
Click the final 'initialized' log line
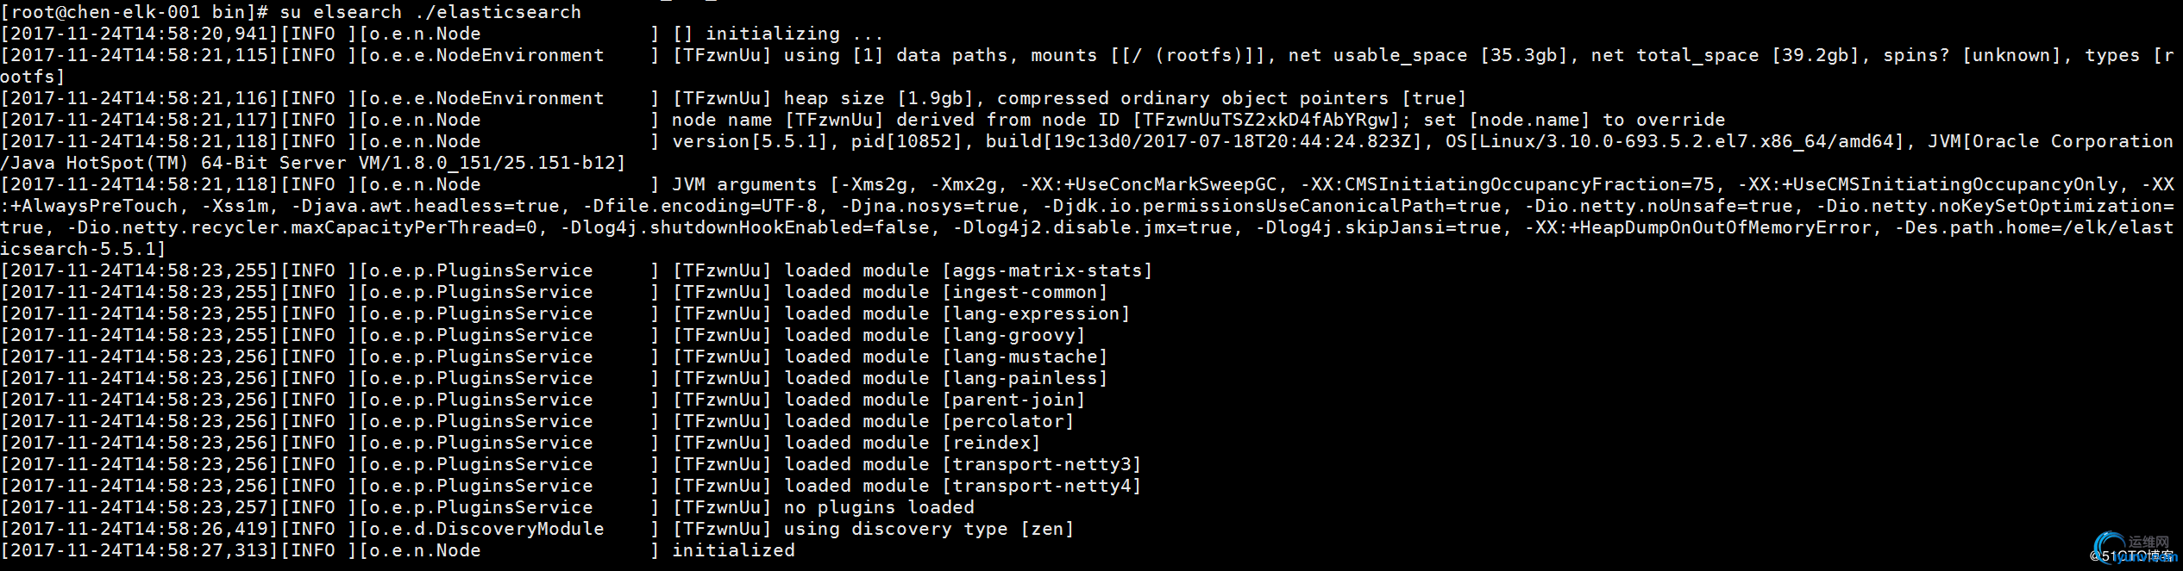pyautogui.click(x=398, y=550)
